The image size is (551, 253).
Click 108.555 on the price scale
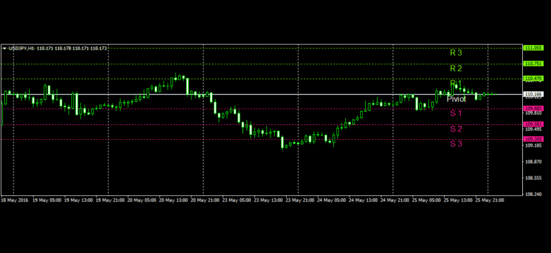(533, 178)
